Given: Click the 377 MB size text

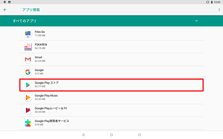Looking at the screenshot, I should (x=39, y=74).
